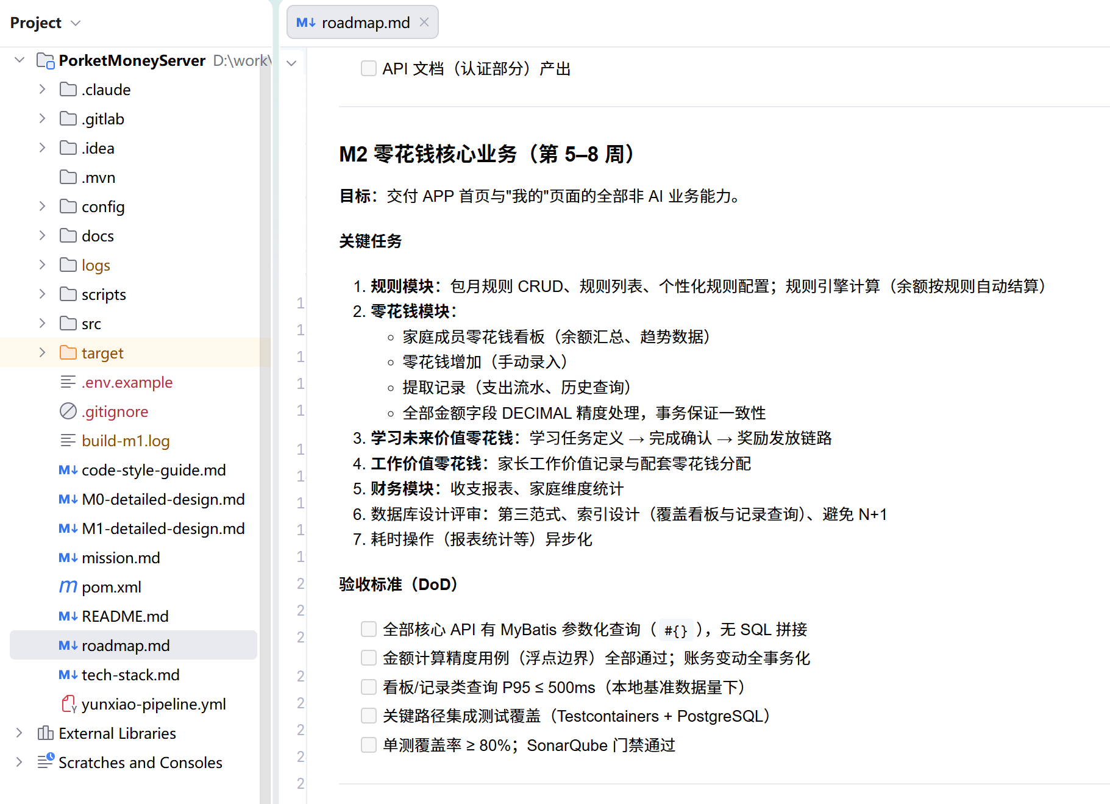This screenshot has height=804, width=1110.
Task: Expand the target folder
Action: [x=42, y=352]
